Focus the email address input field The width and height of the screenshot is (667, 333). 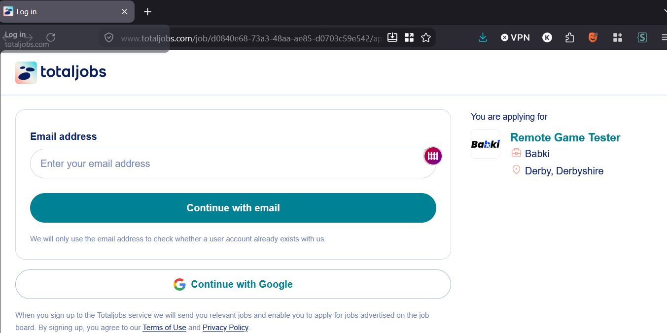(x=233, y=164)
